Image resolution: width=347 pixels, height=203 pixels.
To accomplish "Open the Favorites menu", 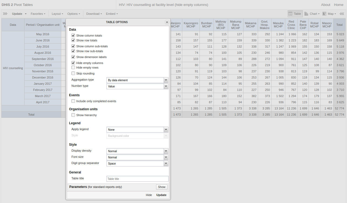I will (x=38, y=14).
